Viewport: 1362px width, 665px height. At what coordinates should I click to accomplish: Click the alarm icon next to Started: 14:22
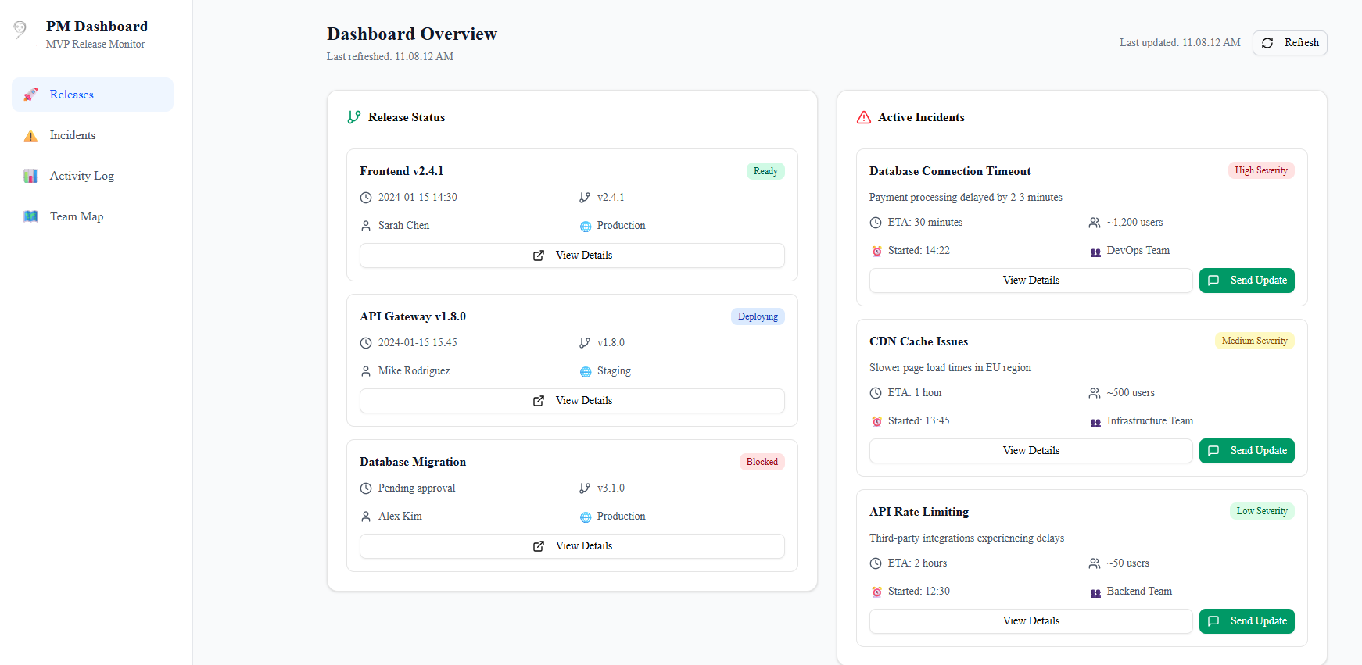click(x=876, y=252)
